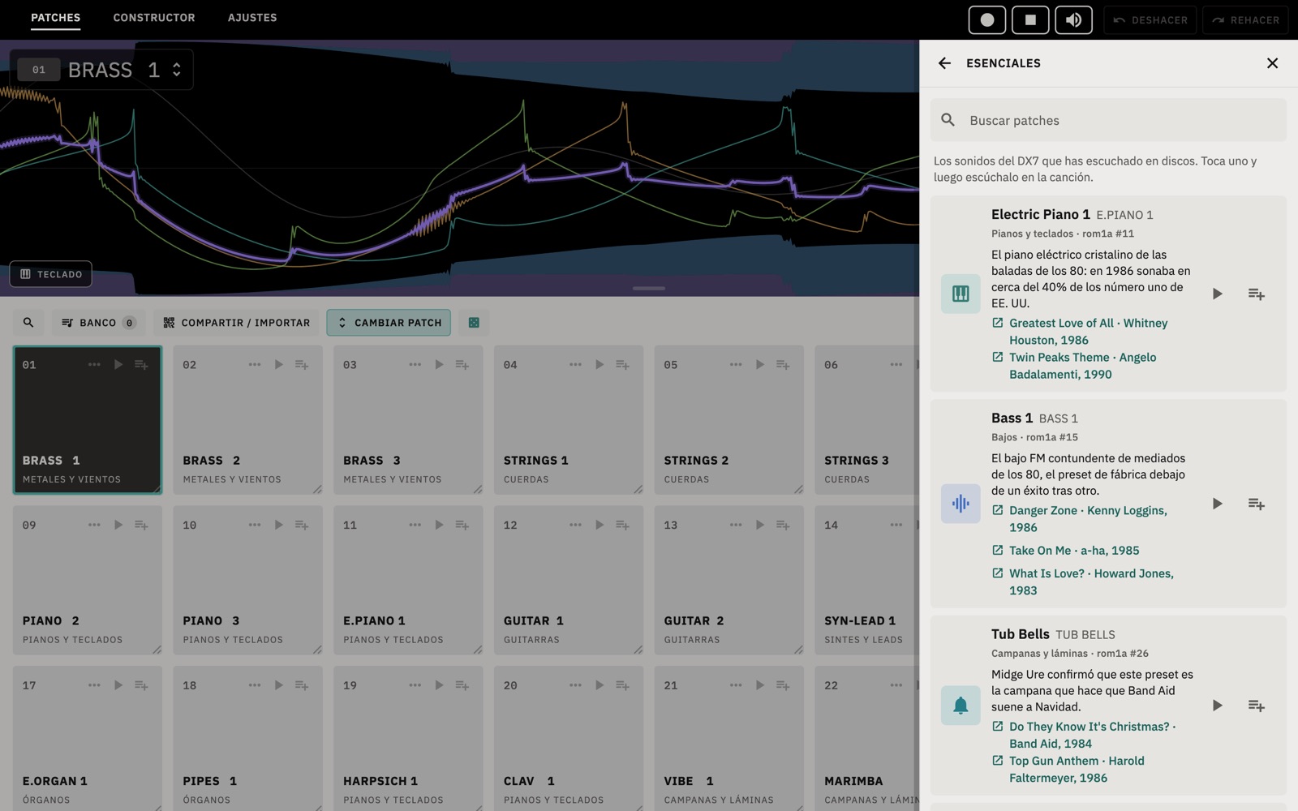Start recording with the record button
Image resolution: width=1298 pixels, height=811 pixels.
986,20
